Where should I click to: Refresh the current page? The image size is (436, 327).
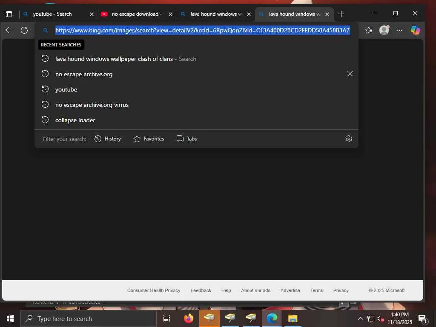(24, 30)
